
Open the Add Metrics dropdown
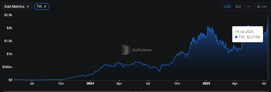click(x=17, y=6)
